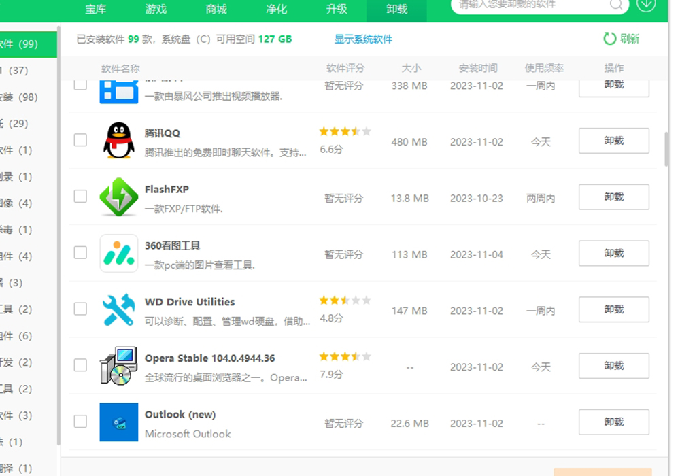This screenshot has height=476, width=680.
Task: Open the 升级 tab
Action: 337,9
